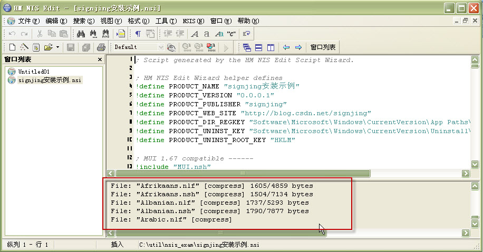The height and width of the screenshot is (252, 483).
Task: Click the quote selection "c" icon
Action: tap(231, 34)
